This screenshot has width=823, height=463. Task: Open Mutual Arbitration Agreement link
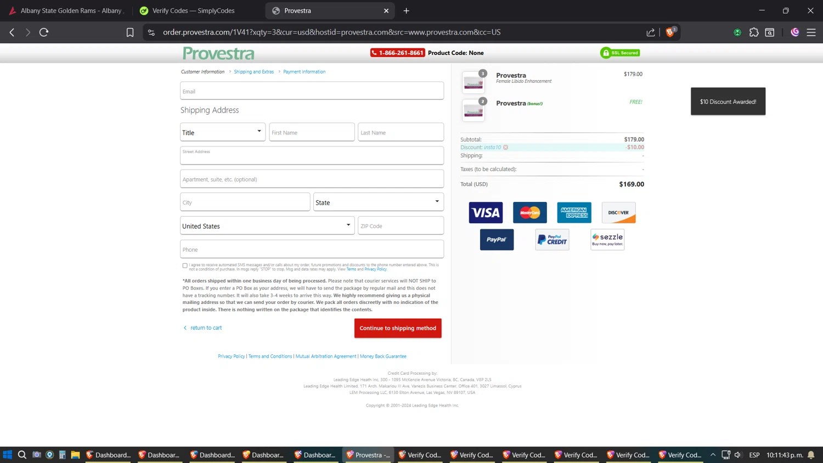(x=326, y=357)
